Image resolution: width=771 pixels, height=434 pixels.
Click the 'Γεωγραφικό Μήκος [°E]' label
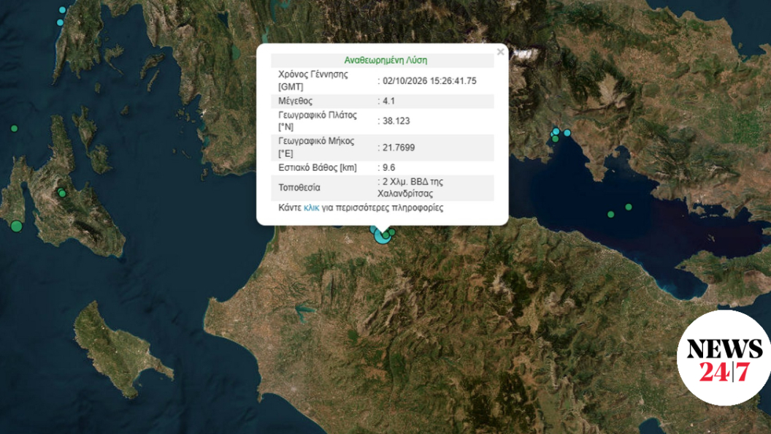tap(316, 148)
